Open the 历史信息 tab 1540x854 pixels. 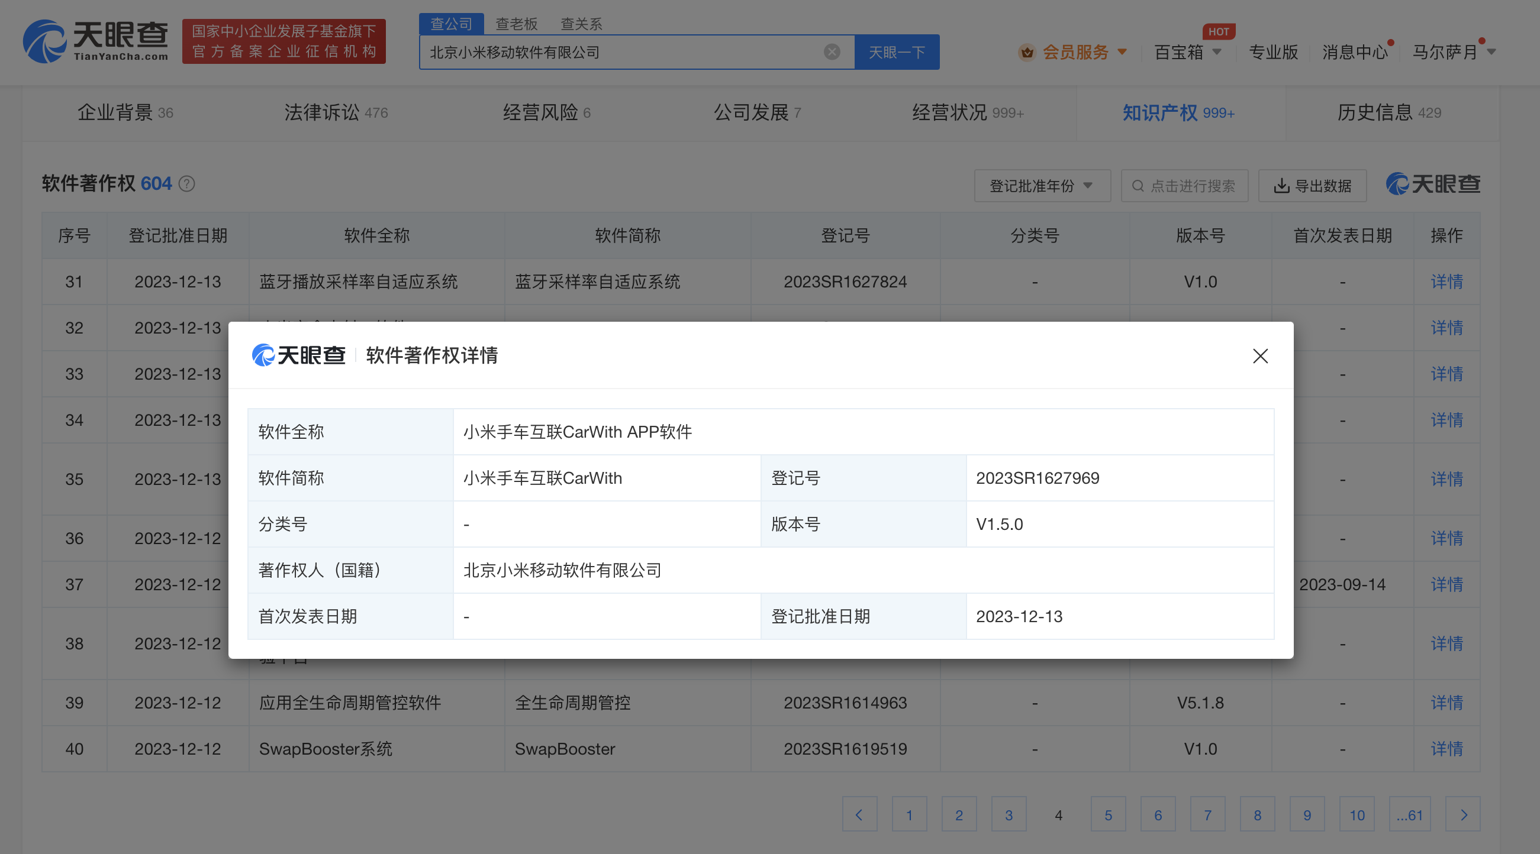click(x=1389, y=112)
